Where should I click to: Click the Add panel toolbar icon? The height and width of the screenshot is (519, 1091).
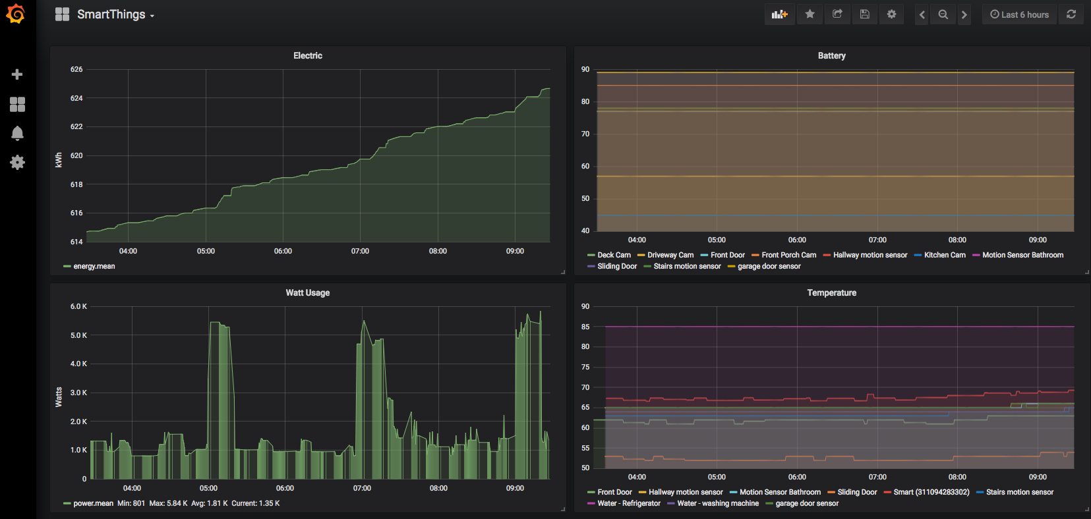point(779,14)
